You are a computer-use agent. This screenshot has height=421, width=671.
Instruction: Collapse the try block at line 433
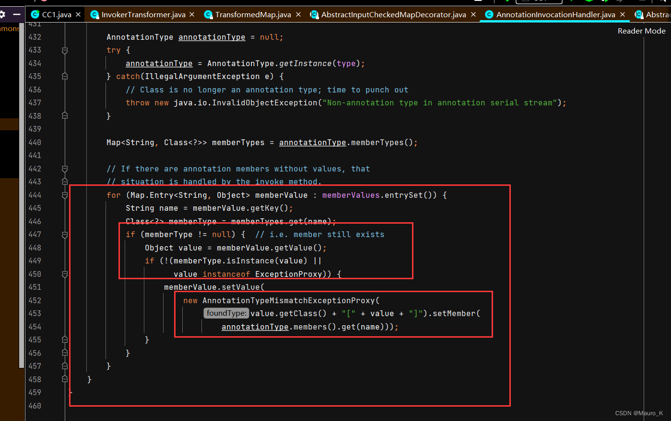click(65, 50)
